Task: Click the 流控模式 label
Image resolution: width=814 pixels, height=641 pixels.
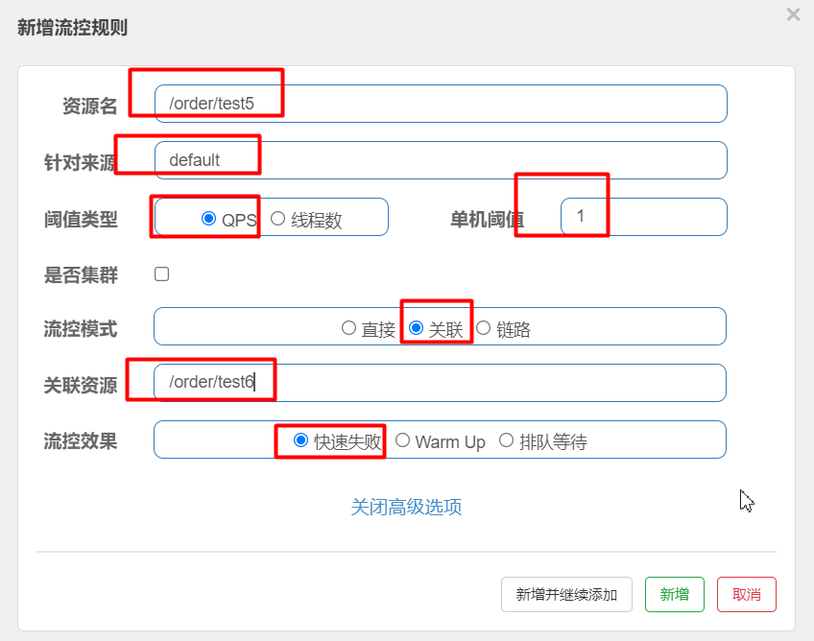Action: pyautogui.click(x=81, y=329)
